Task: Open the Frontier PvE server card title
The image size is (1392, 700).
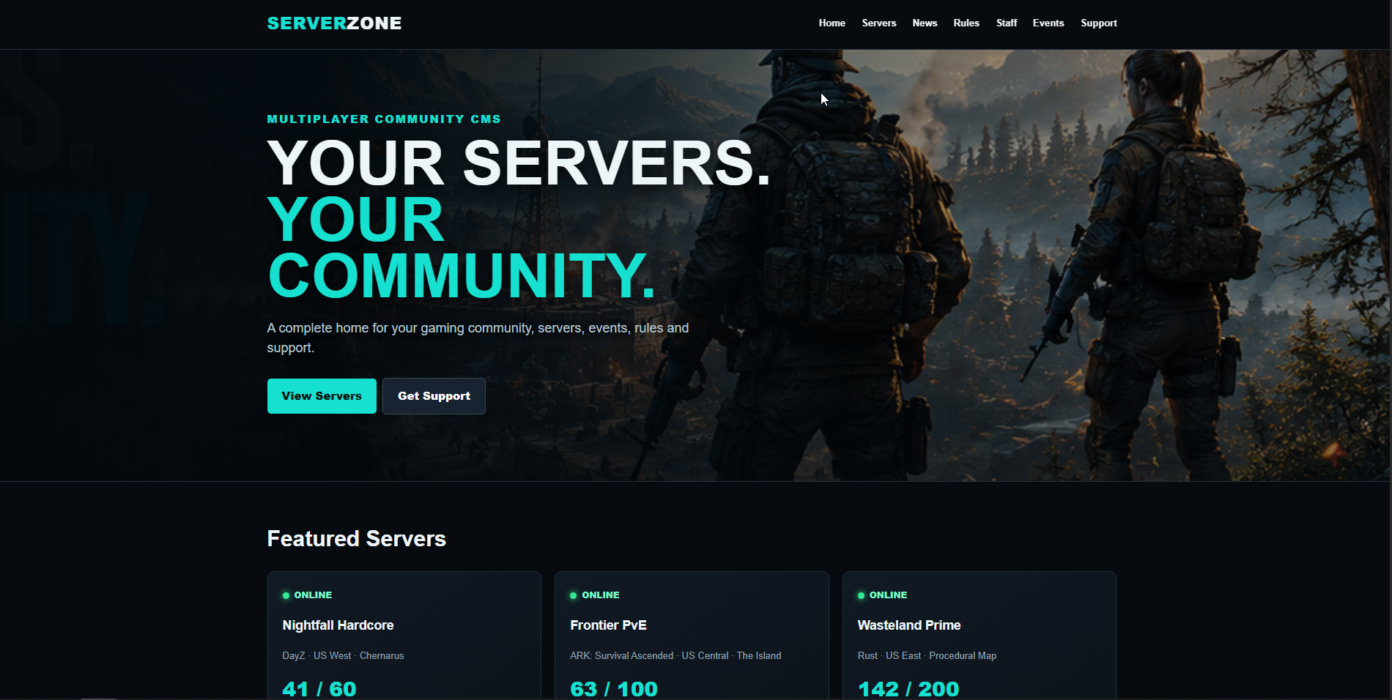Action: [x=608, y=625]
